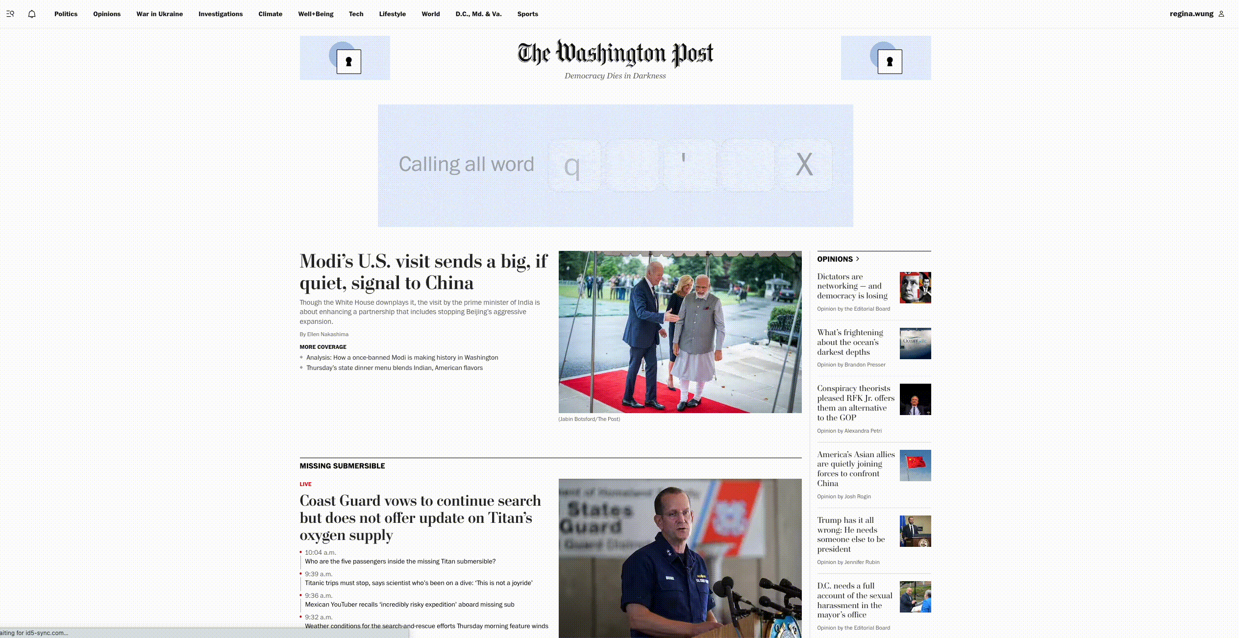Image resolution: width=1239 pixels, height=638 pixels.
Task: Open the Lifestyle navigation item
Action: [393, 14]
